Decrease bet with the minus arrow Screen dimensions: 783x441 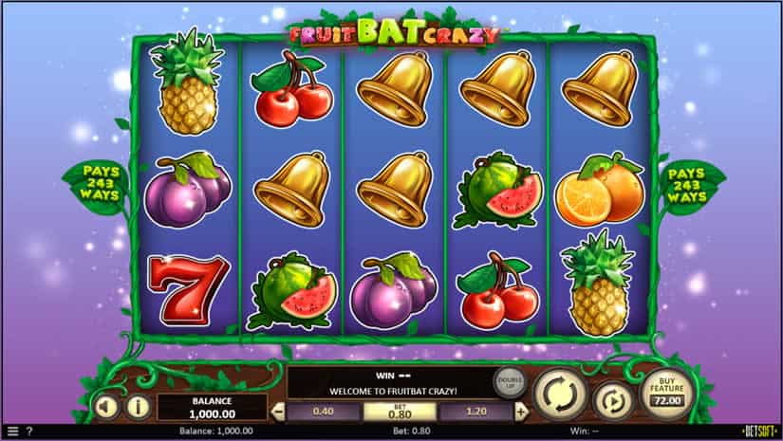coord(278,412)
